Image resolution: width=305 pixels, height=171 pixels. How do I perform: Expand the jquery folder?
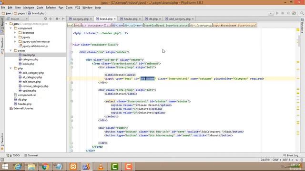point(15,37)
